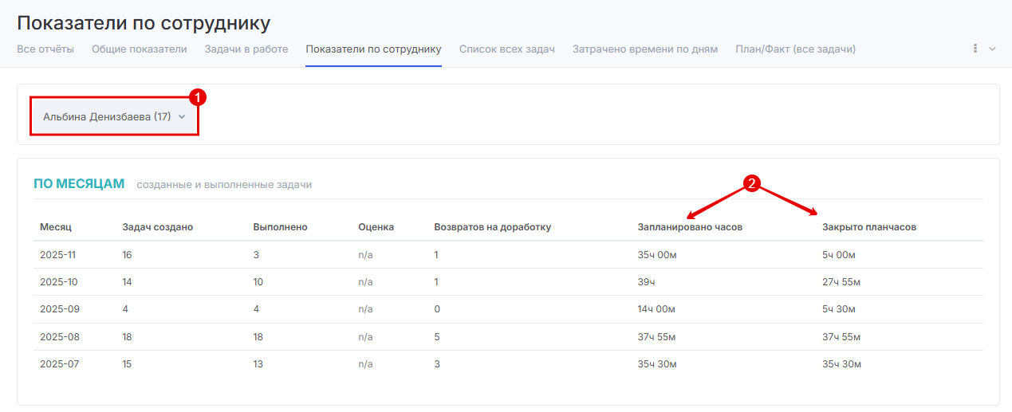Click the red badge numbered 2
Viewport: 1012px width, 412px height.
(750, 183)
